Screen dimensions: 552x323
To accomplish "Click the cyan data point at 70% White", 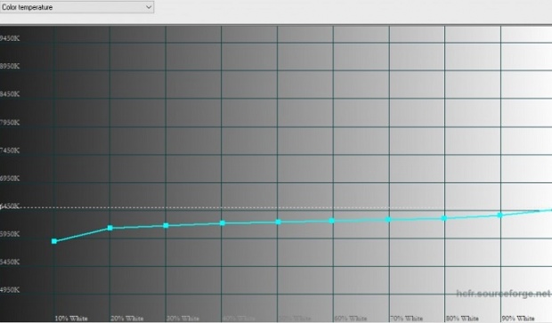I will [x=388, y=220].
